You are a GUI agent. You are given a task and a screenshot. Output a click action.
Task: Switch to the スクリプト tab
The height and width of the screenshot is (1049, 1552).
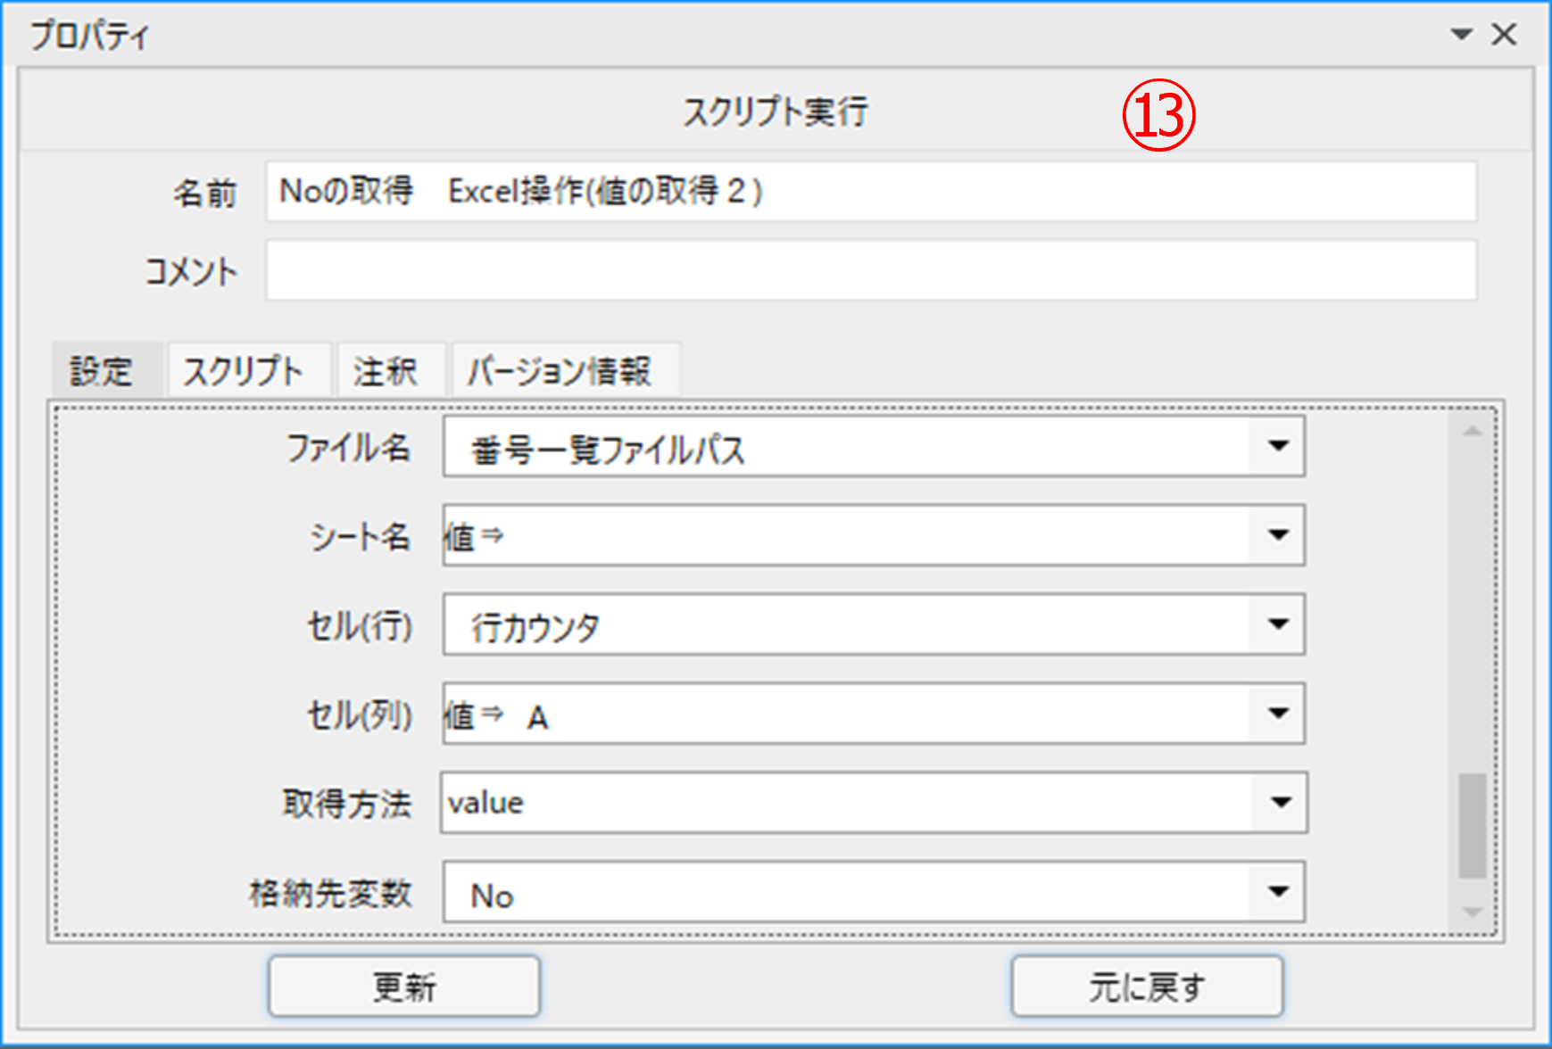coord(244,371)
